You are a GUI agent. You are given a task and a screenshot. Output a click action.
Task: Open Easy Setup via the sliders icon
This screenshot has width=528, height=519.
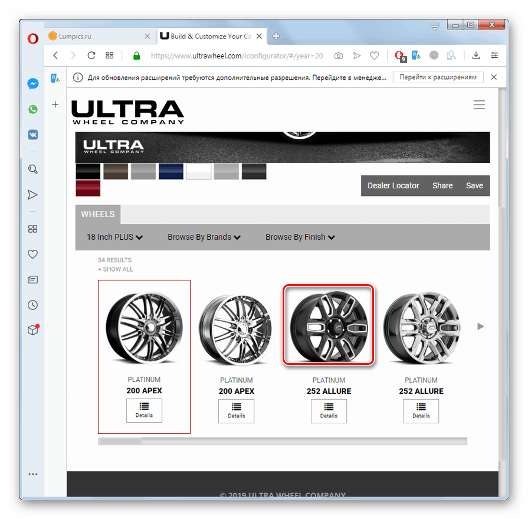click(x=494, y=56)
